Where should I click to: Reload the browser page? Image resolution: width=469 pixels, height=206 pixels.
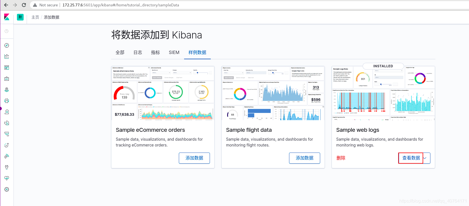24,5
